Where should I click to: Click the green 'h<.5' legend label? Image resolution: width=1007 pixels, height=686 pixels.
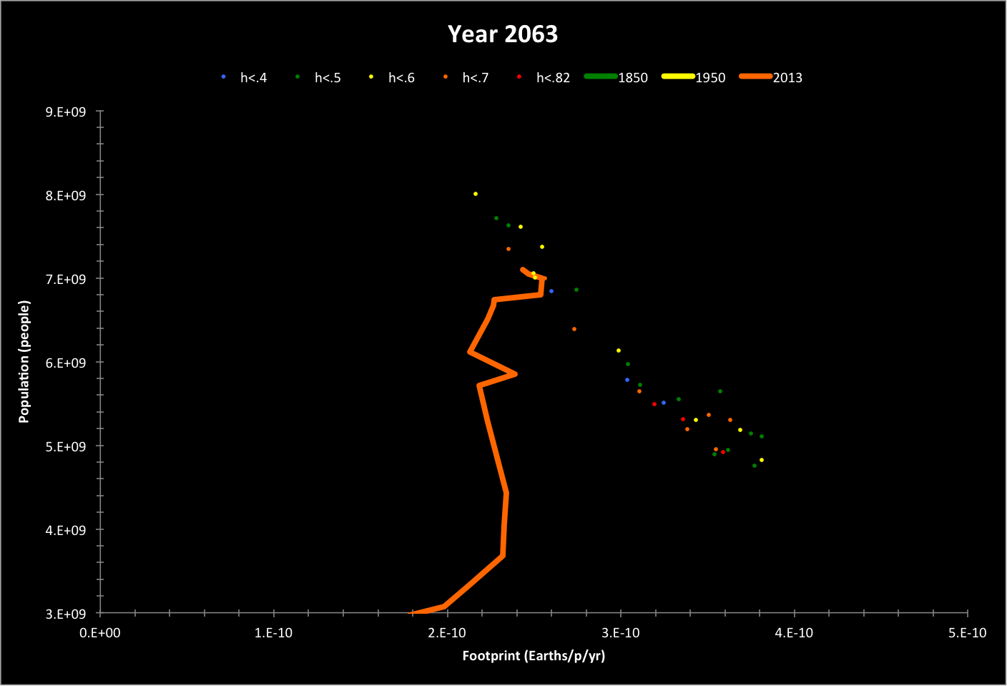click(328, 78)
